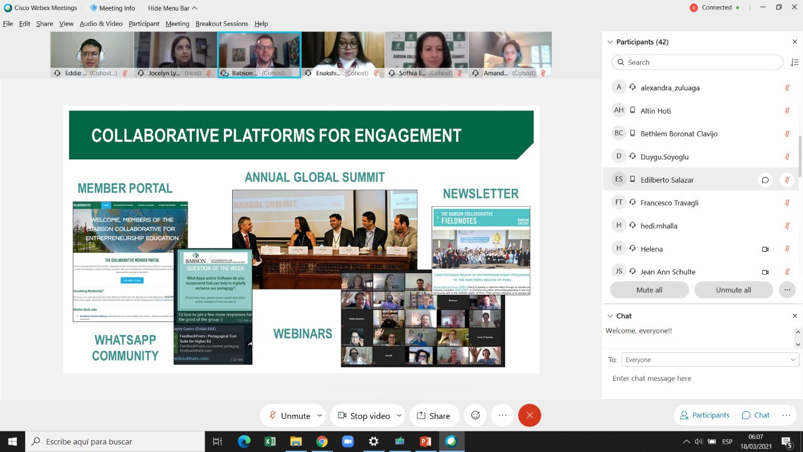Viewport: 803px width, 452px height.
Task: Stop video camera feed
Action: click(x=363, y=416)
